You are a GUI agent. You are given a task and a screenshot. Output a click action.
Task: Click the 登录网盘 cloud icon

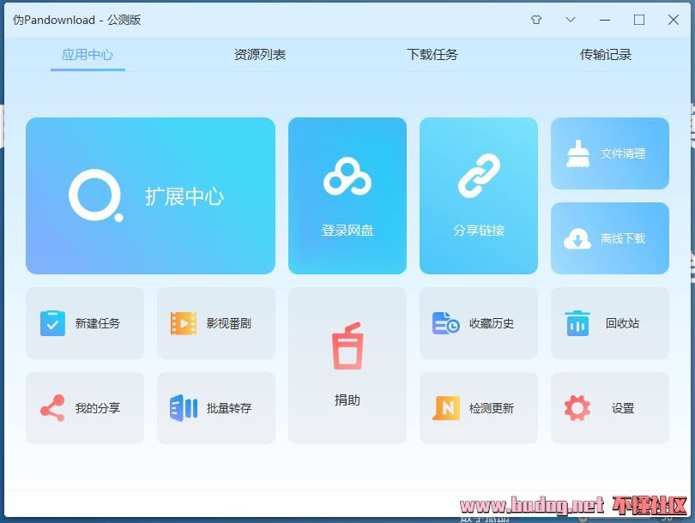pos(347,177)
